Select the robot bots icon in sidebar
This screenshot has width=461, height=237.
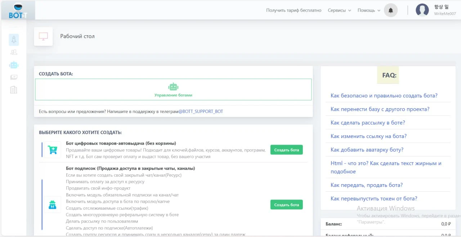[x=14, y=65]
